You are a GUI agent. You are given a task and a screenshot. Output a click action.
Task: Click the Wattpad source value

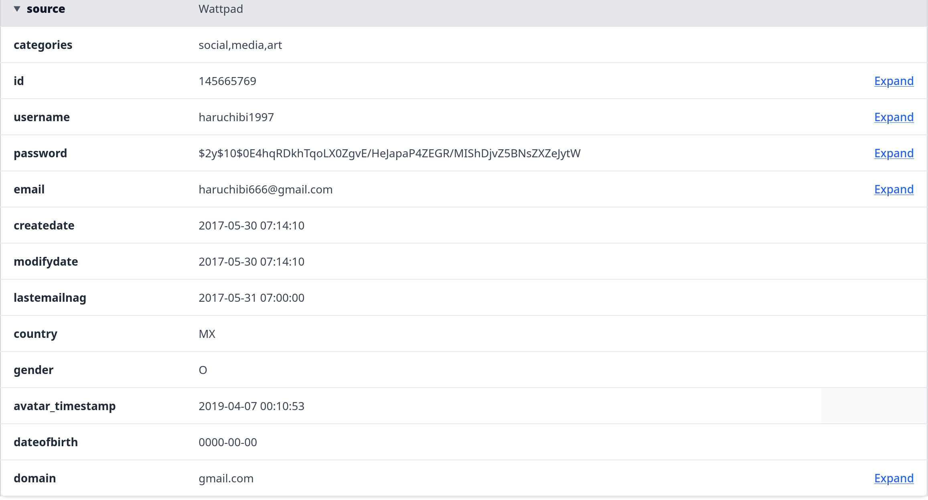click(x=221, y=9)
